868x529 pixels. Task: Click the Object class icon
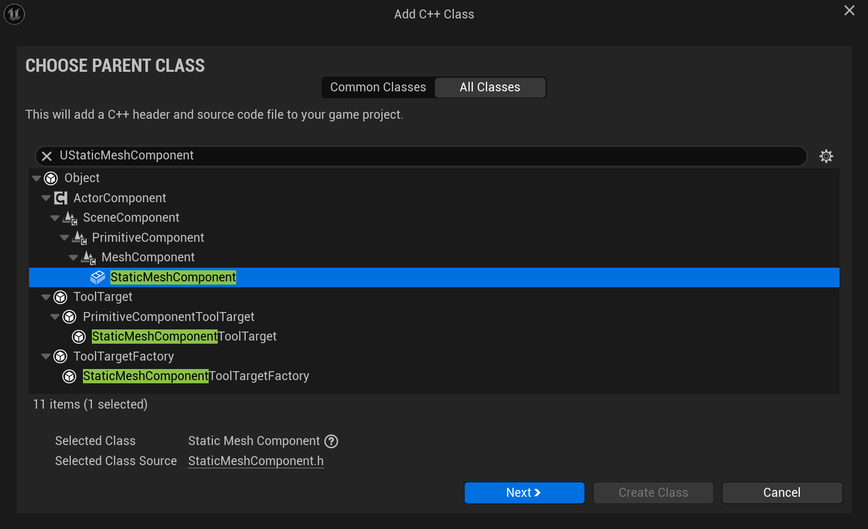pos(51,178)
